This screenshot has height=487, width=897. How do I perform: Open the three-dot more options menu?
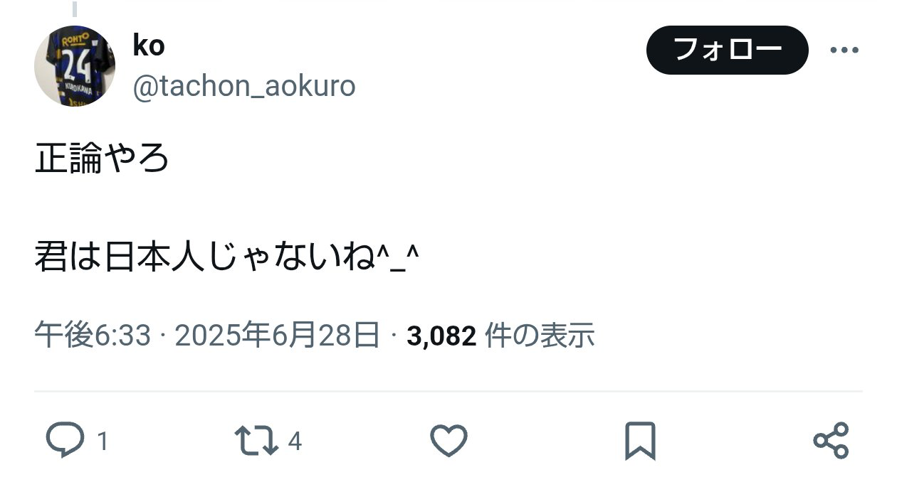coord(845,50)
